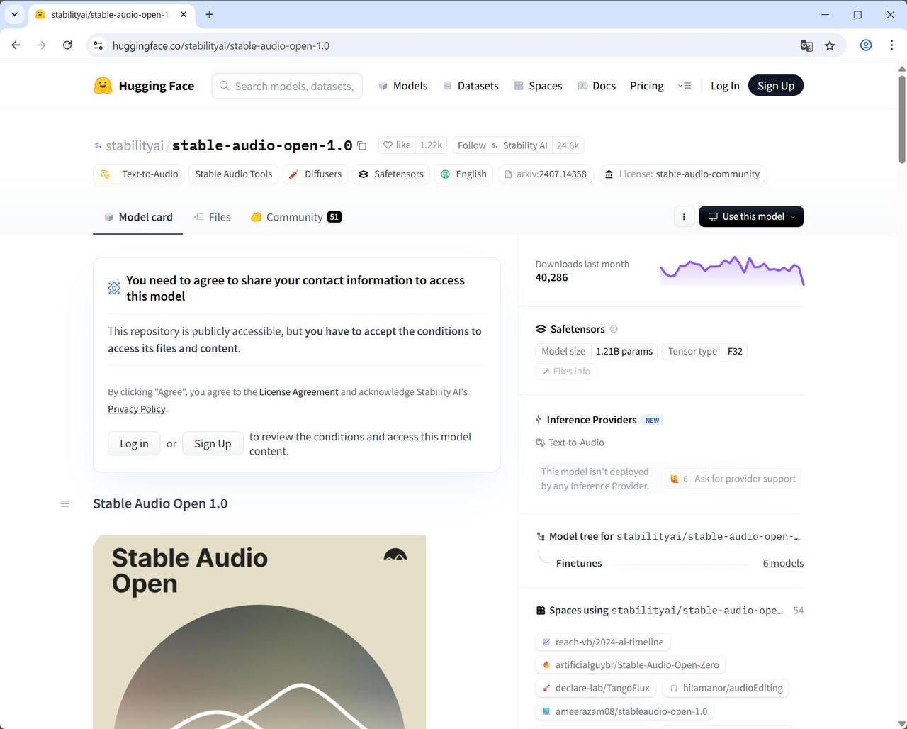Click the 24.6k followers count
Viewport: 907px width, 729px height.
pos(568,145)
